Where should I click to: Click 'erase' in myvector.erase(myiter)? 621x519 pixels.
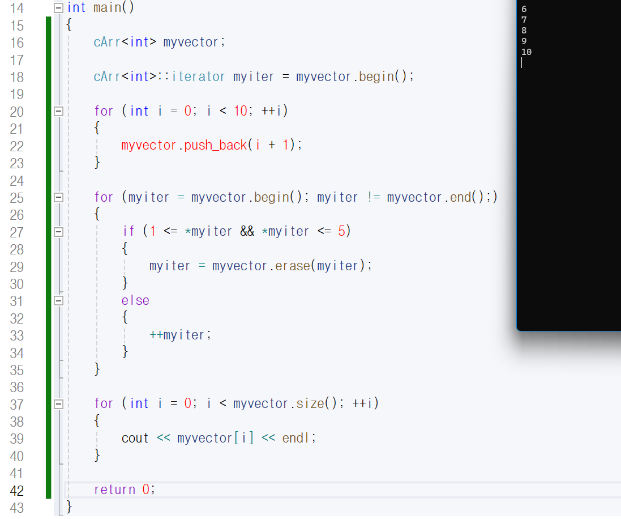(293, 266)
